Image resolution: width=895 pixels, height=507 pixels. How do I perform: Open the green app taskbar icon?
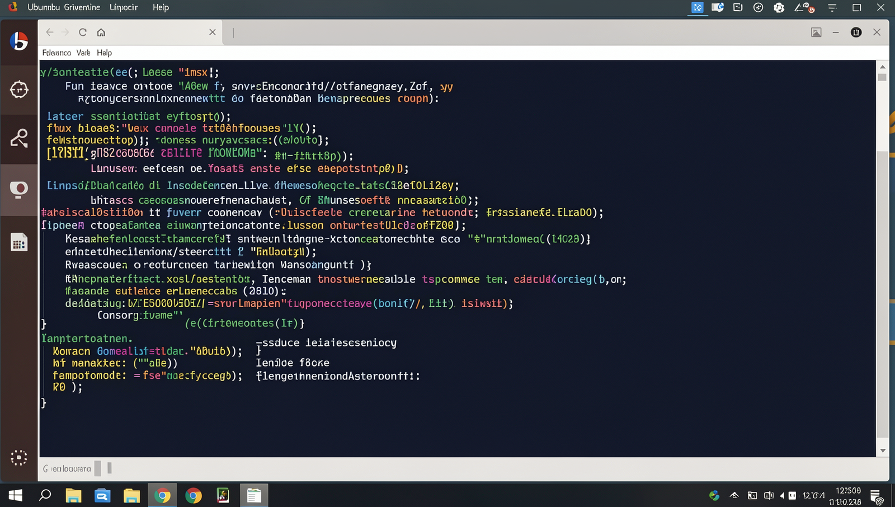(x=223, y=495)
